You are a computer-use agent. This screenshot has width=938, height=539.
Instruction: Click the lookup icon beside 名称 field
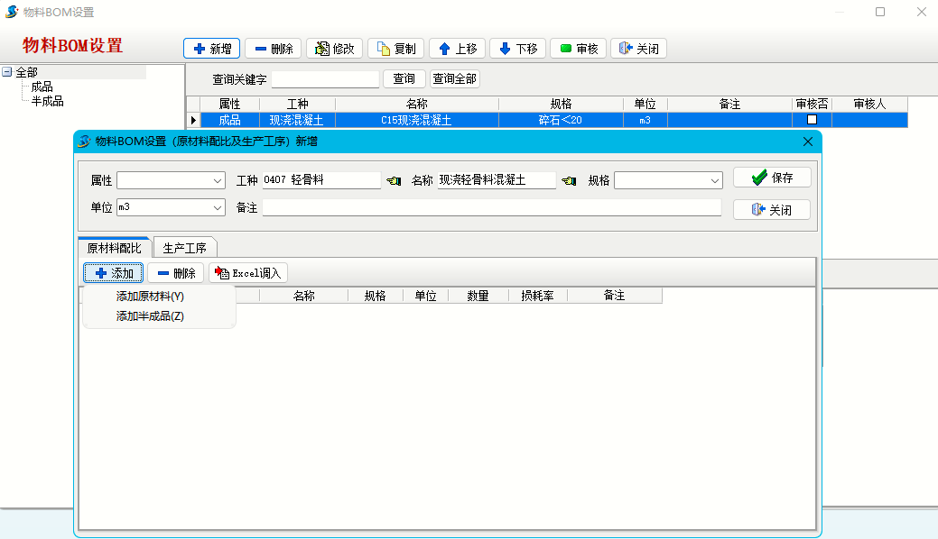(569, 181)
